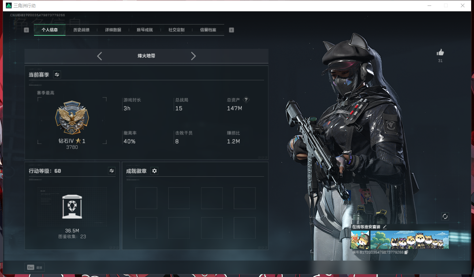This screenshot has height=277, width=474.
Task: Open the 成就徽章 gear settings
Action: [x=154, y=171]
